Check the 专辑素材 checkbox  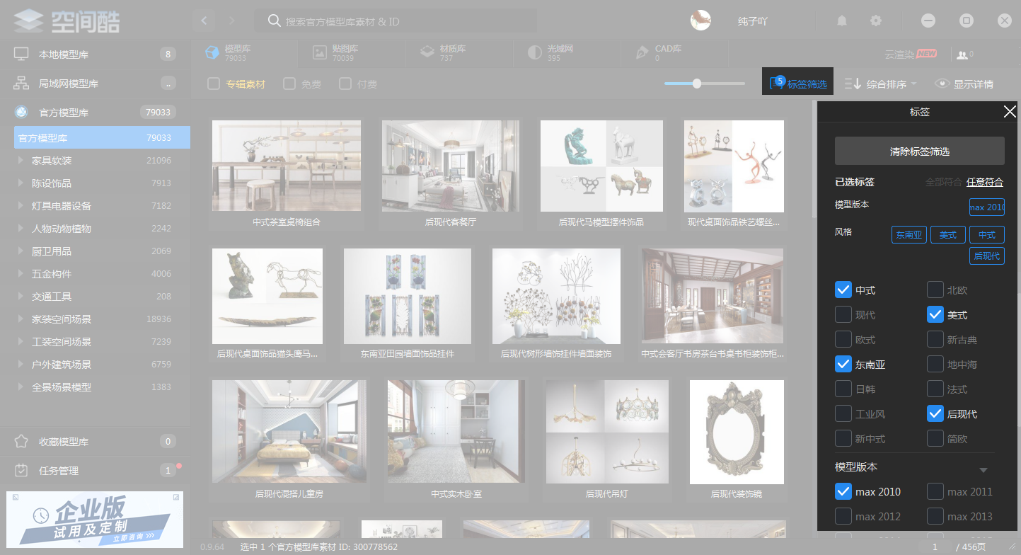point(214,84)
